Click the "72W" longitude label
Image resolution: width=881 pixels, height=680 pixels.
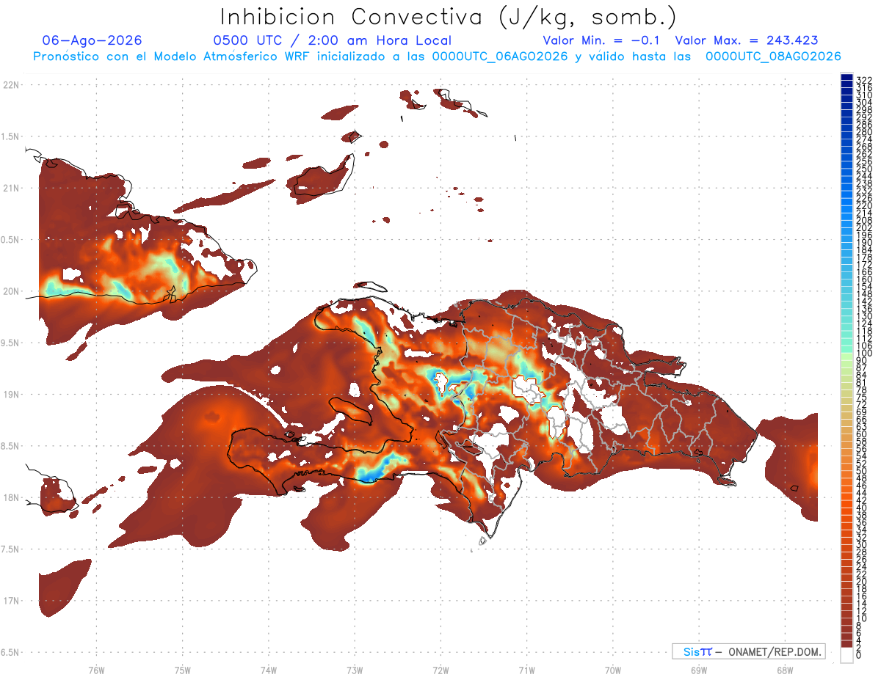click(x=440, y=670)
